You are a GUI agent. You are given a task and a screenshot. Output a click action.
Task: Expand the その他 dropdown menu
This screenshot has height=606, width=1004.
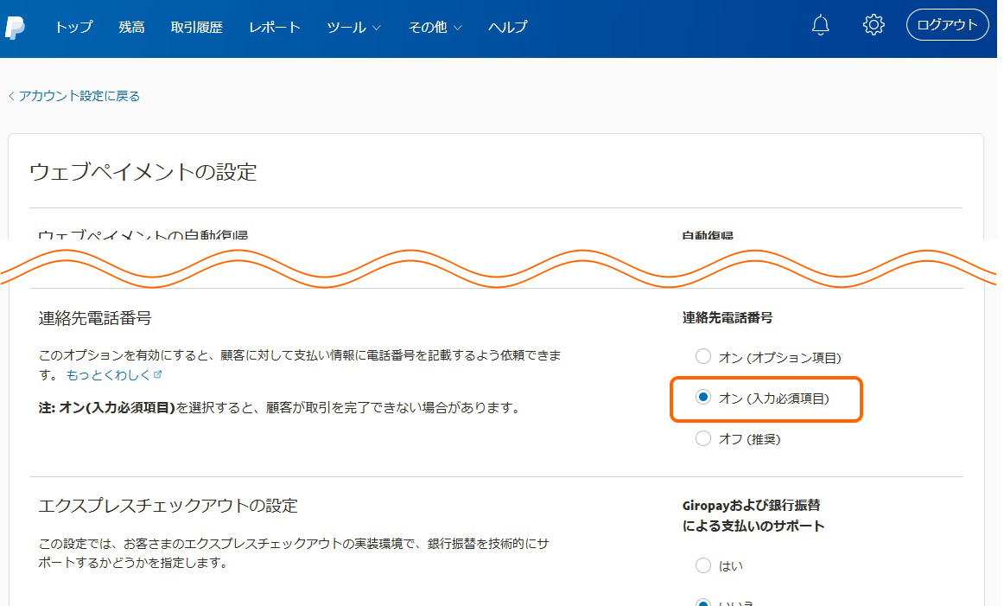435,27
